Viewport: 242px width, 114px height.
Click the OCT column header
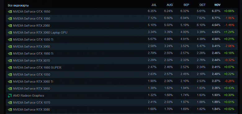pos(203,5)
